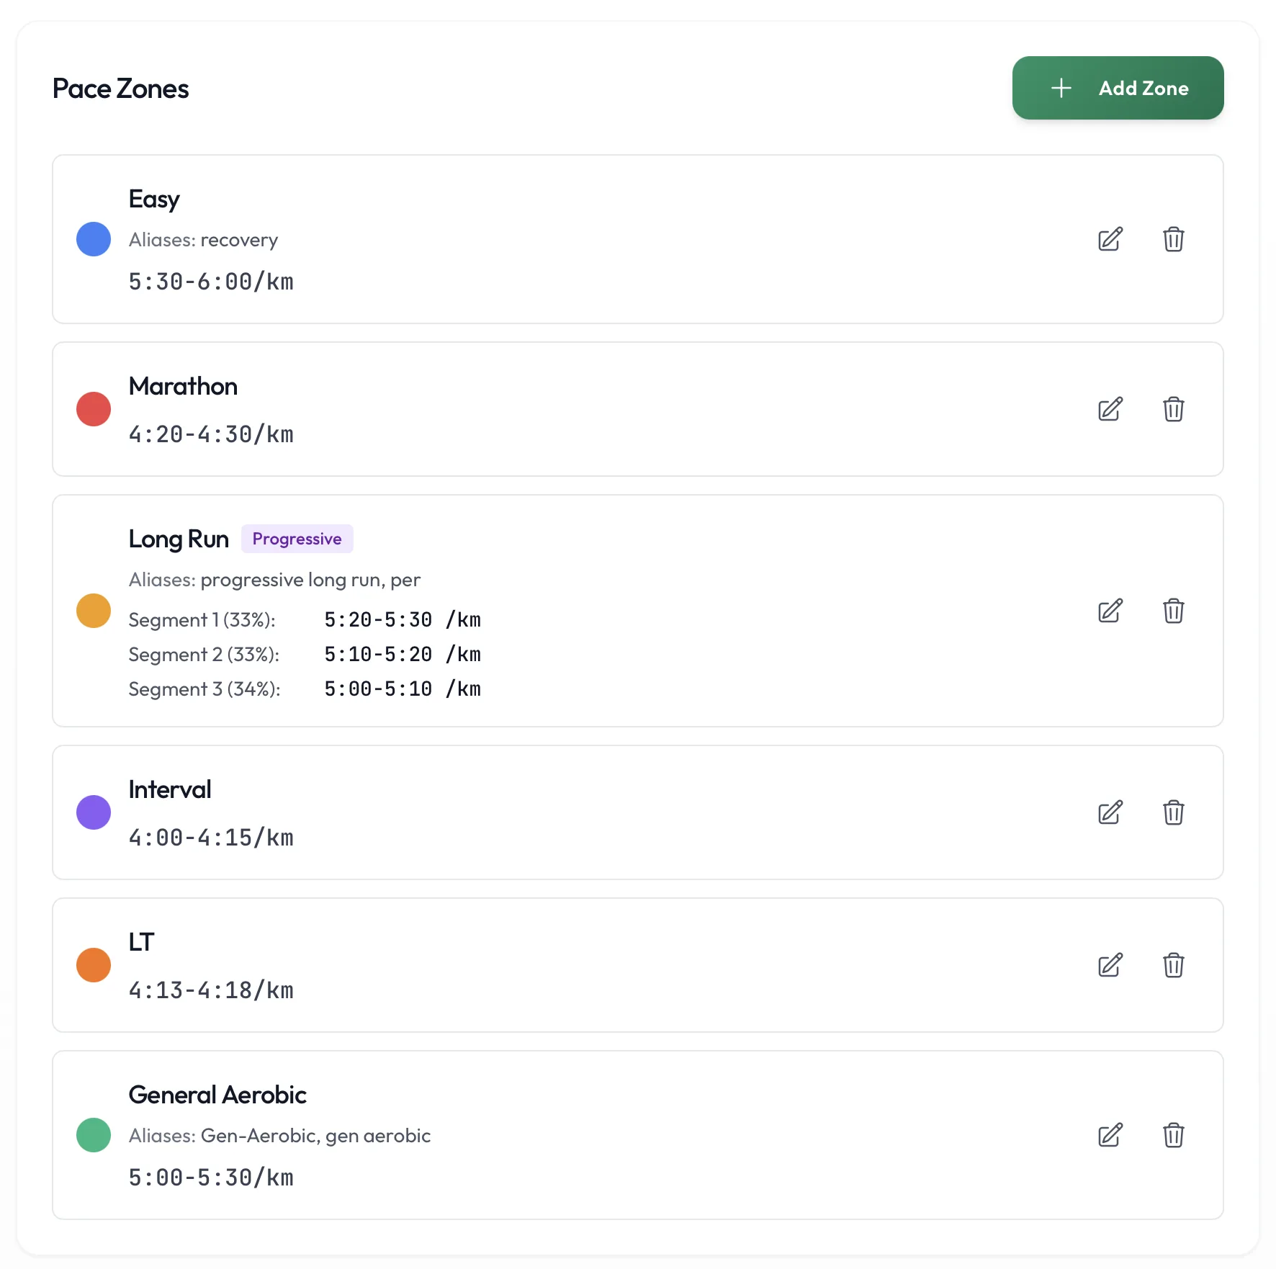Edit the General Aerobic zone

pyautogui.click(x=1109, y=1136)
